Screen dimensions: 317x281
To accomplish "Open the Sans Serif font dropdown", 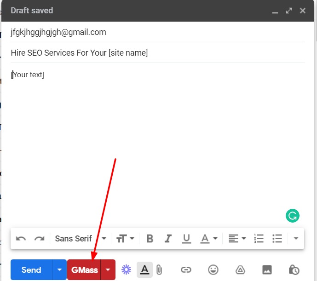I will [81, 239].
